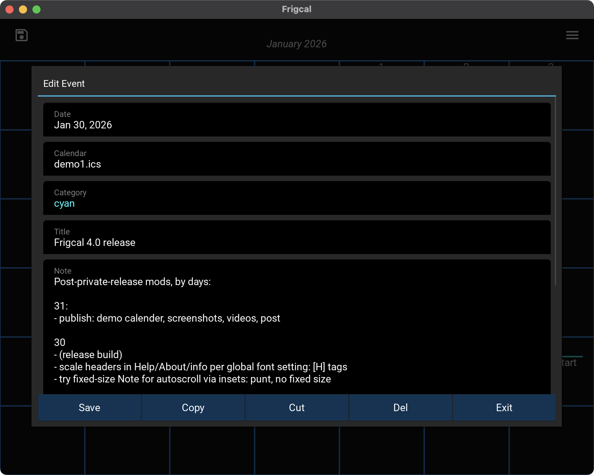Minimize the Frigcal window with yellow button
Image resolution: width=594 pixels, height=475 pixels.
point(23,9)
